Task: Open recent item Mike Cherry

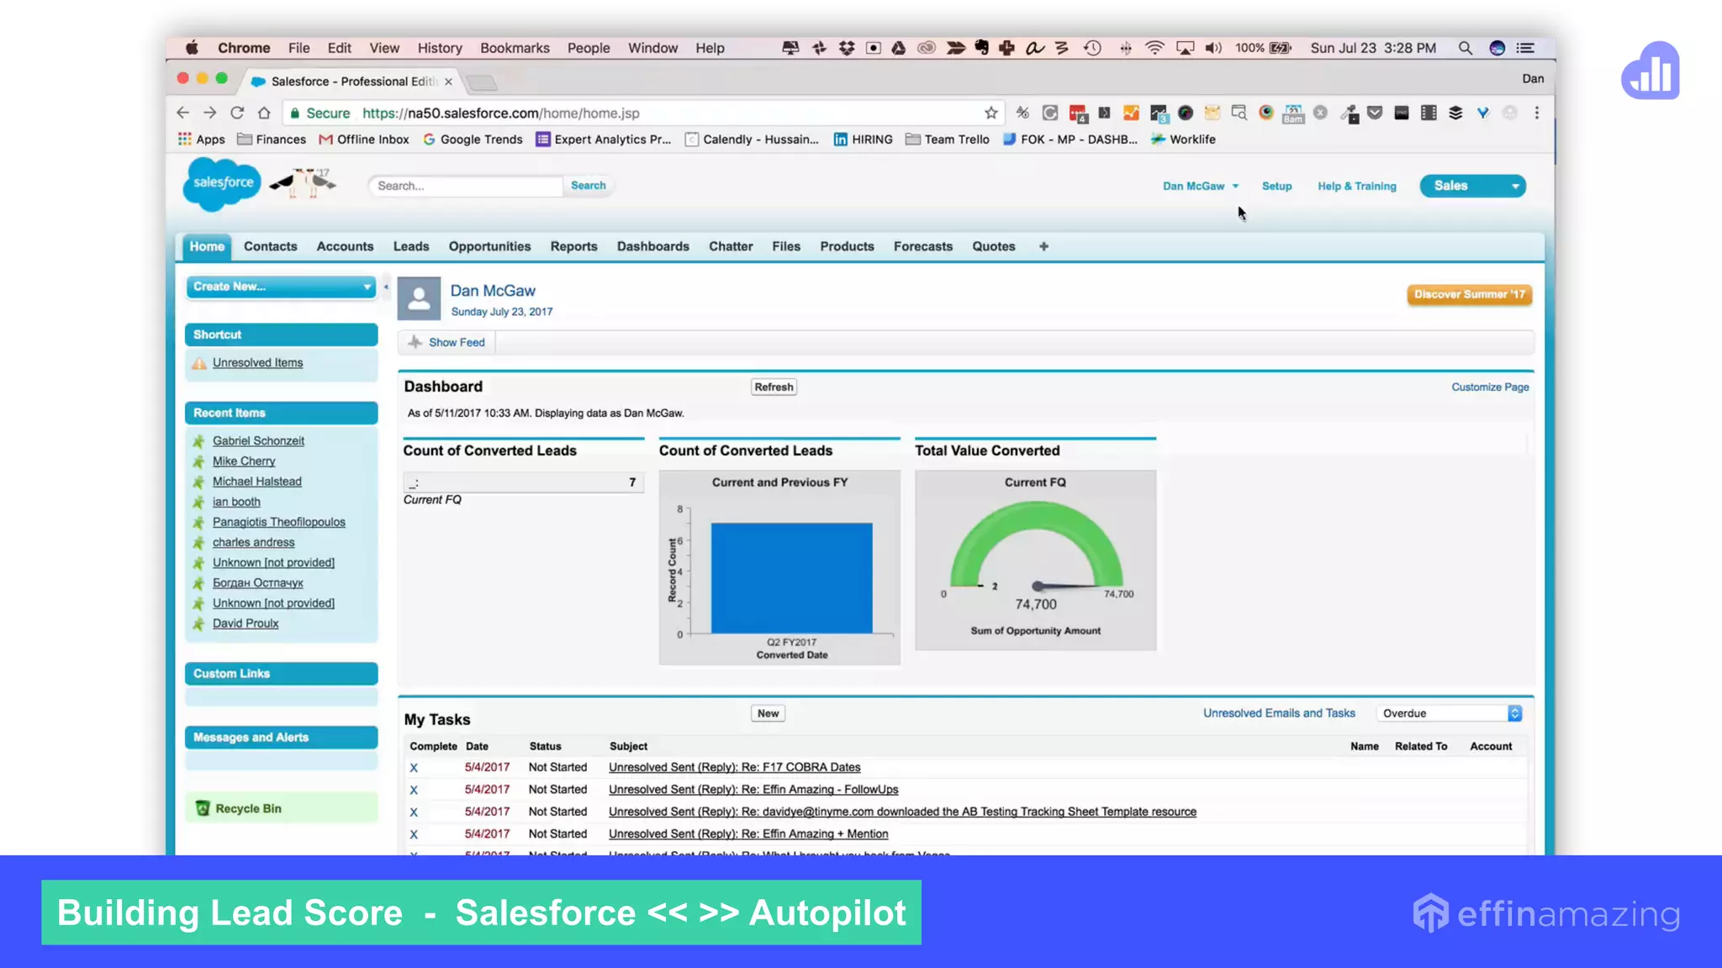Action: point(244,461)
